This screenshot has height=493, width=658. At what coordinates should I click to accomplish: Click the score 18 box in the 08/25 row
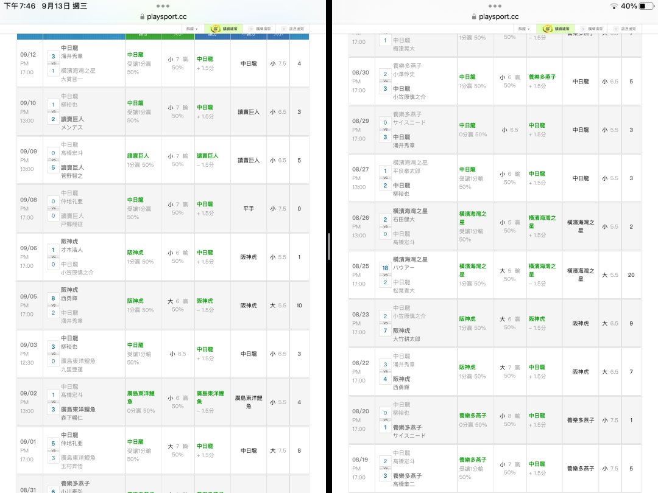(x=385, y=268)
